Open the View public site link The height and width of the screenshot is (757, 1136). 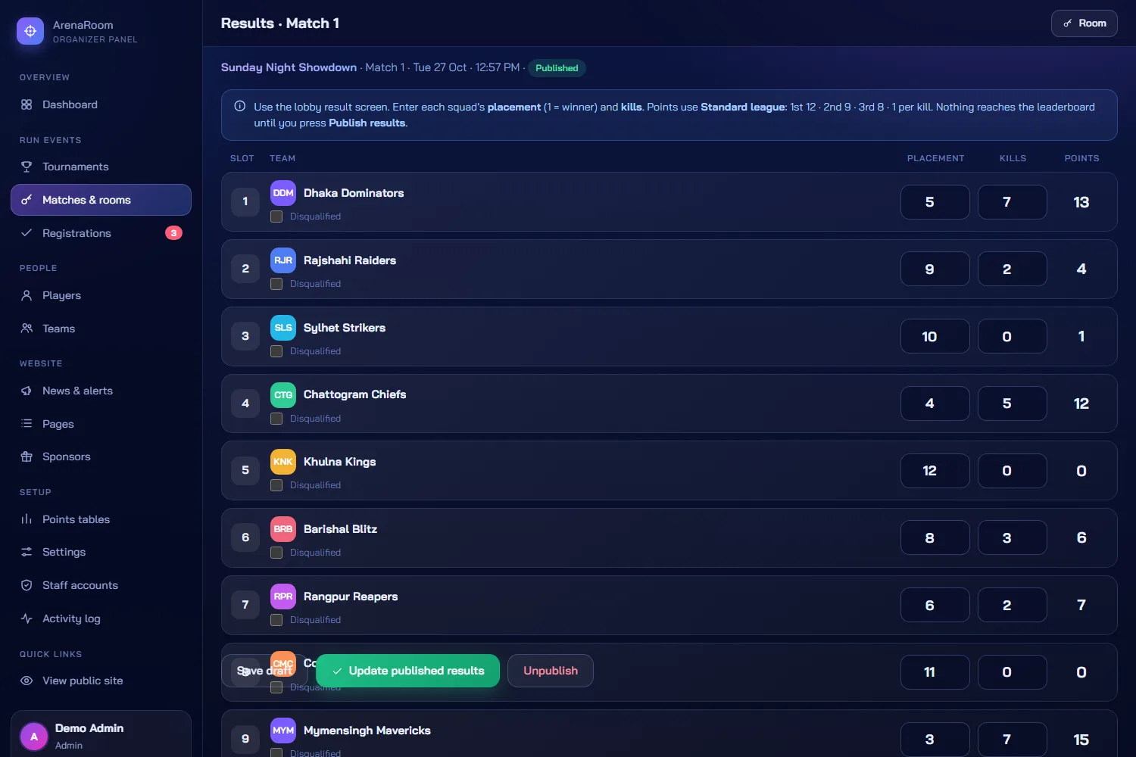[x=101, y=681]
